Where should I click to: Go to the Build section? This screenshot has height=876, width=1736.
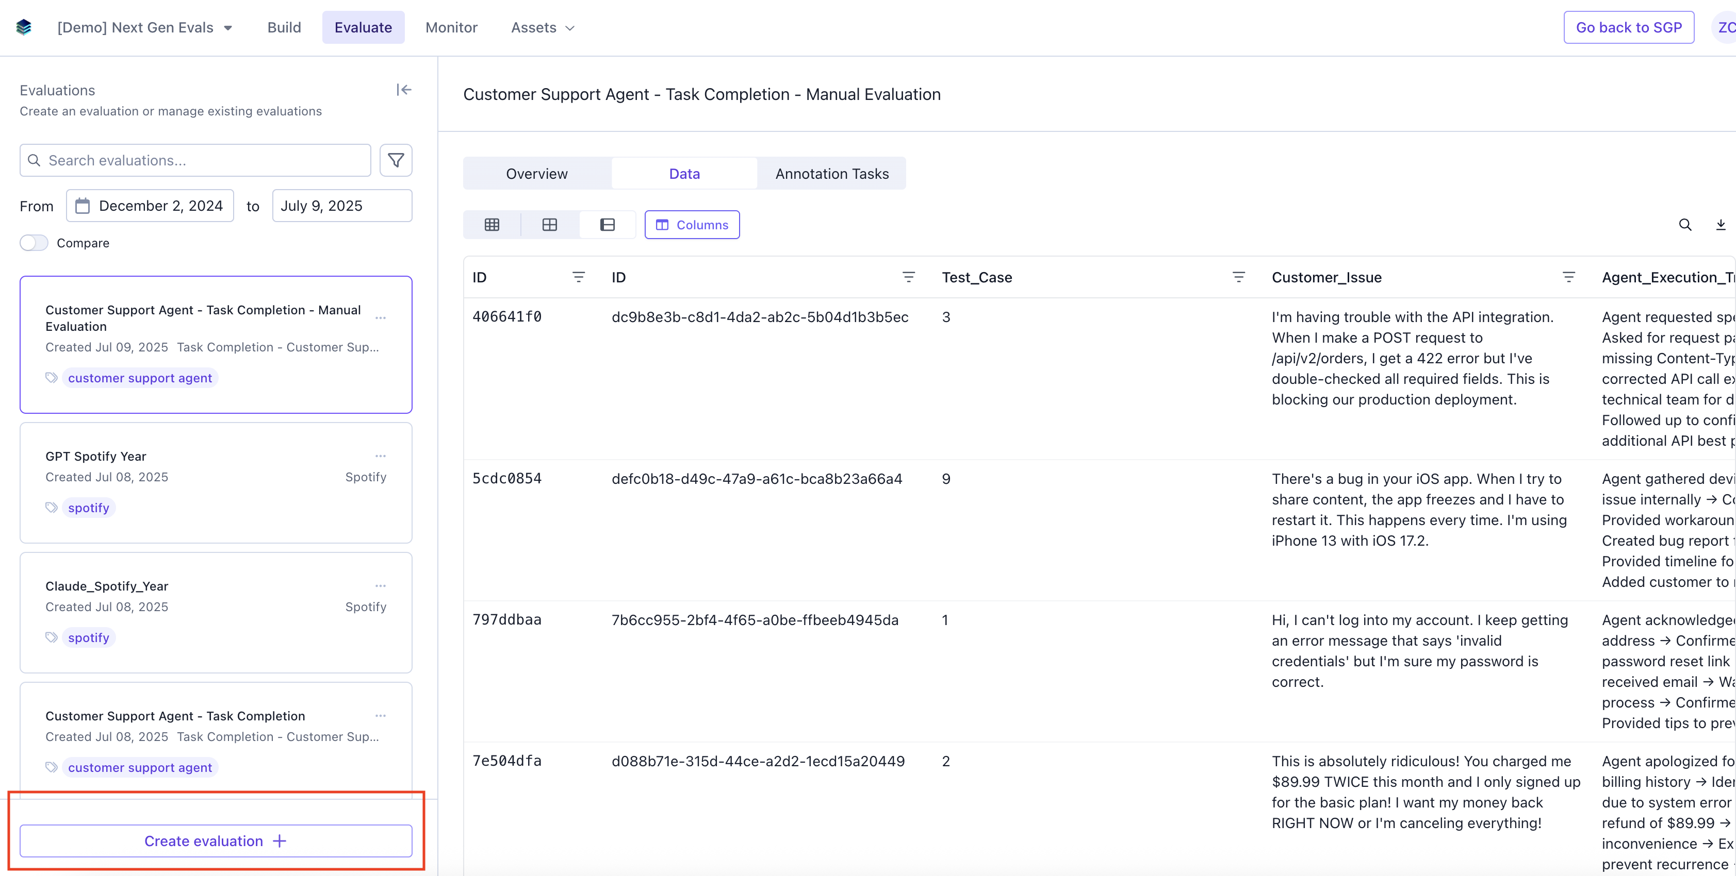[284, 28]
